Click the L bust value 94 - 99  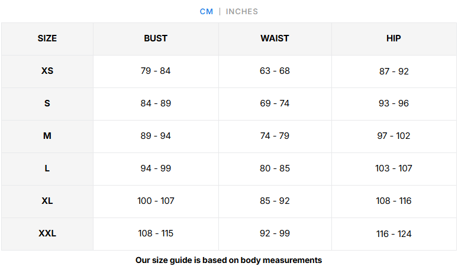[156, 168]
